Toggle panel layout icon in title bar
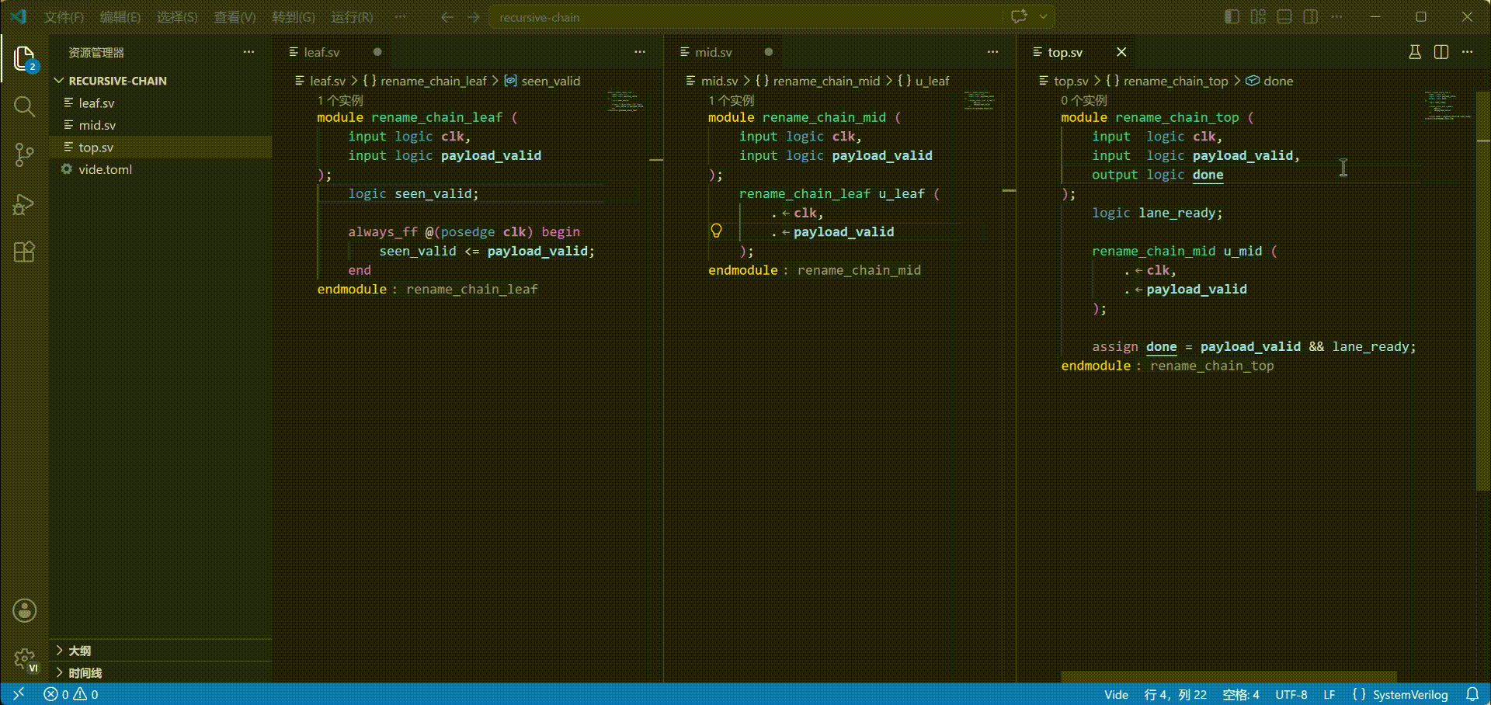This screenshot has height=705, width=1491. pos(1284,16)
